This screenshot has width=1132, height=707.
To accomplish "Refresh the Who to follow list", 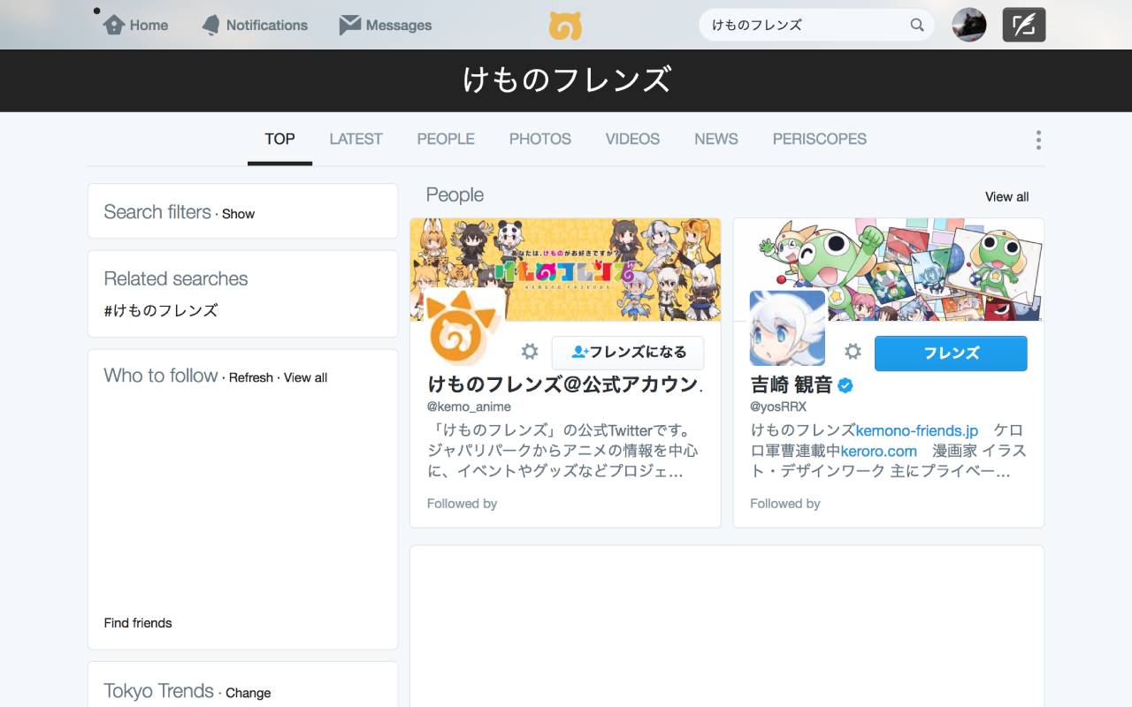I will (x=251, y=377).
